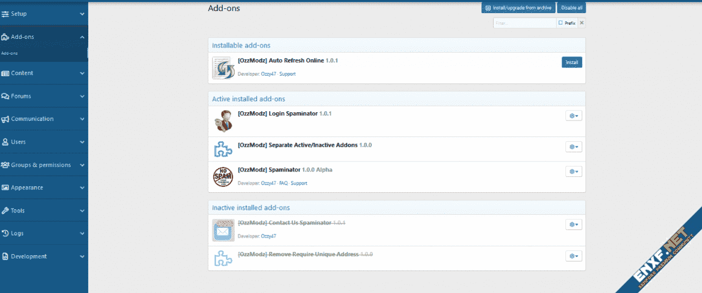Install the Auto Refresh Online add-on
Image resolution: width=702 pixels, height=293 pixels.
[x=571, y=62]
